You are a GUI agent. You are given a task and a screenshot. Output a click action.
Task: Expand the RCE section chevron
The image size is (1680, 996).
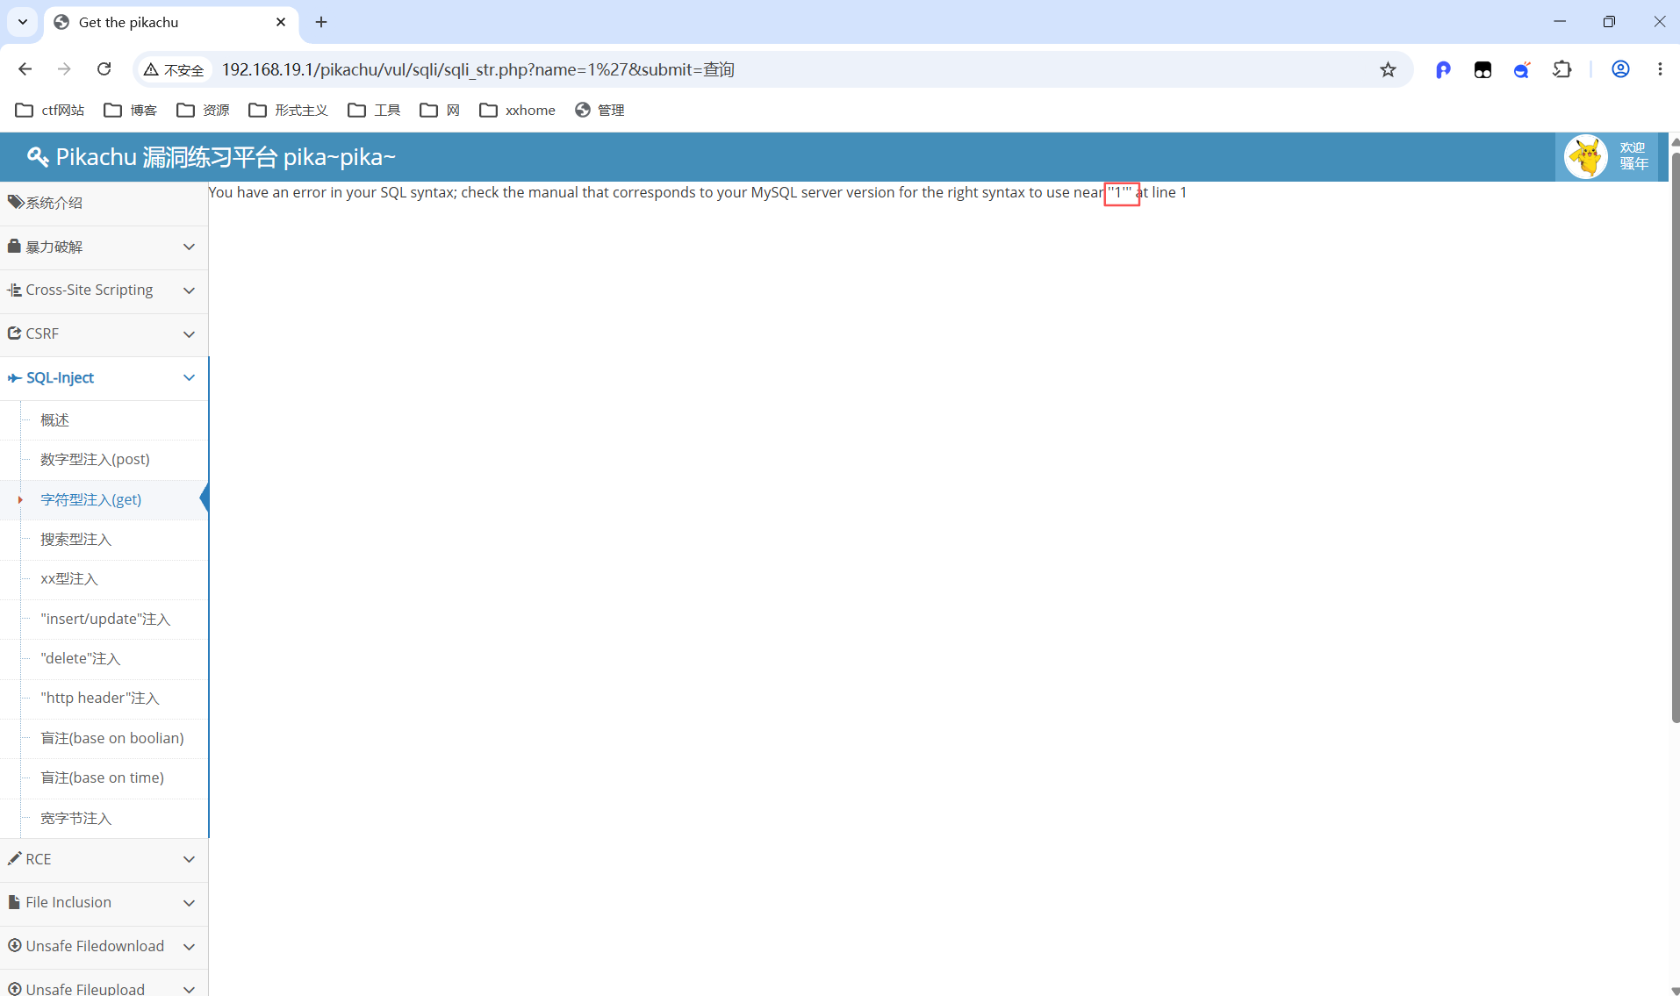tap(189, 859)
